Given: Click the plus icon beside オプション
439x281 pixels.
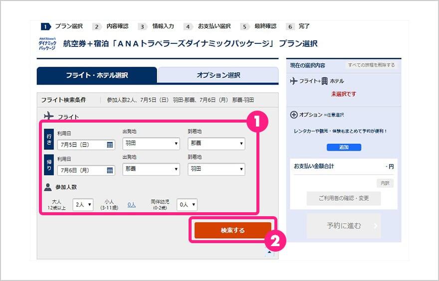Looking at the screenshot, I should (x=294, y=115).
